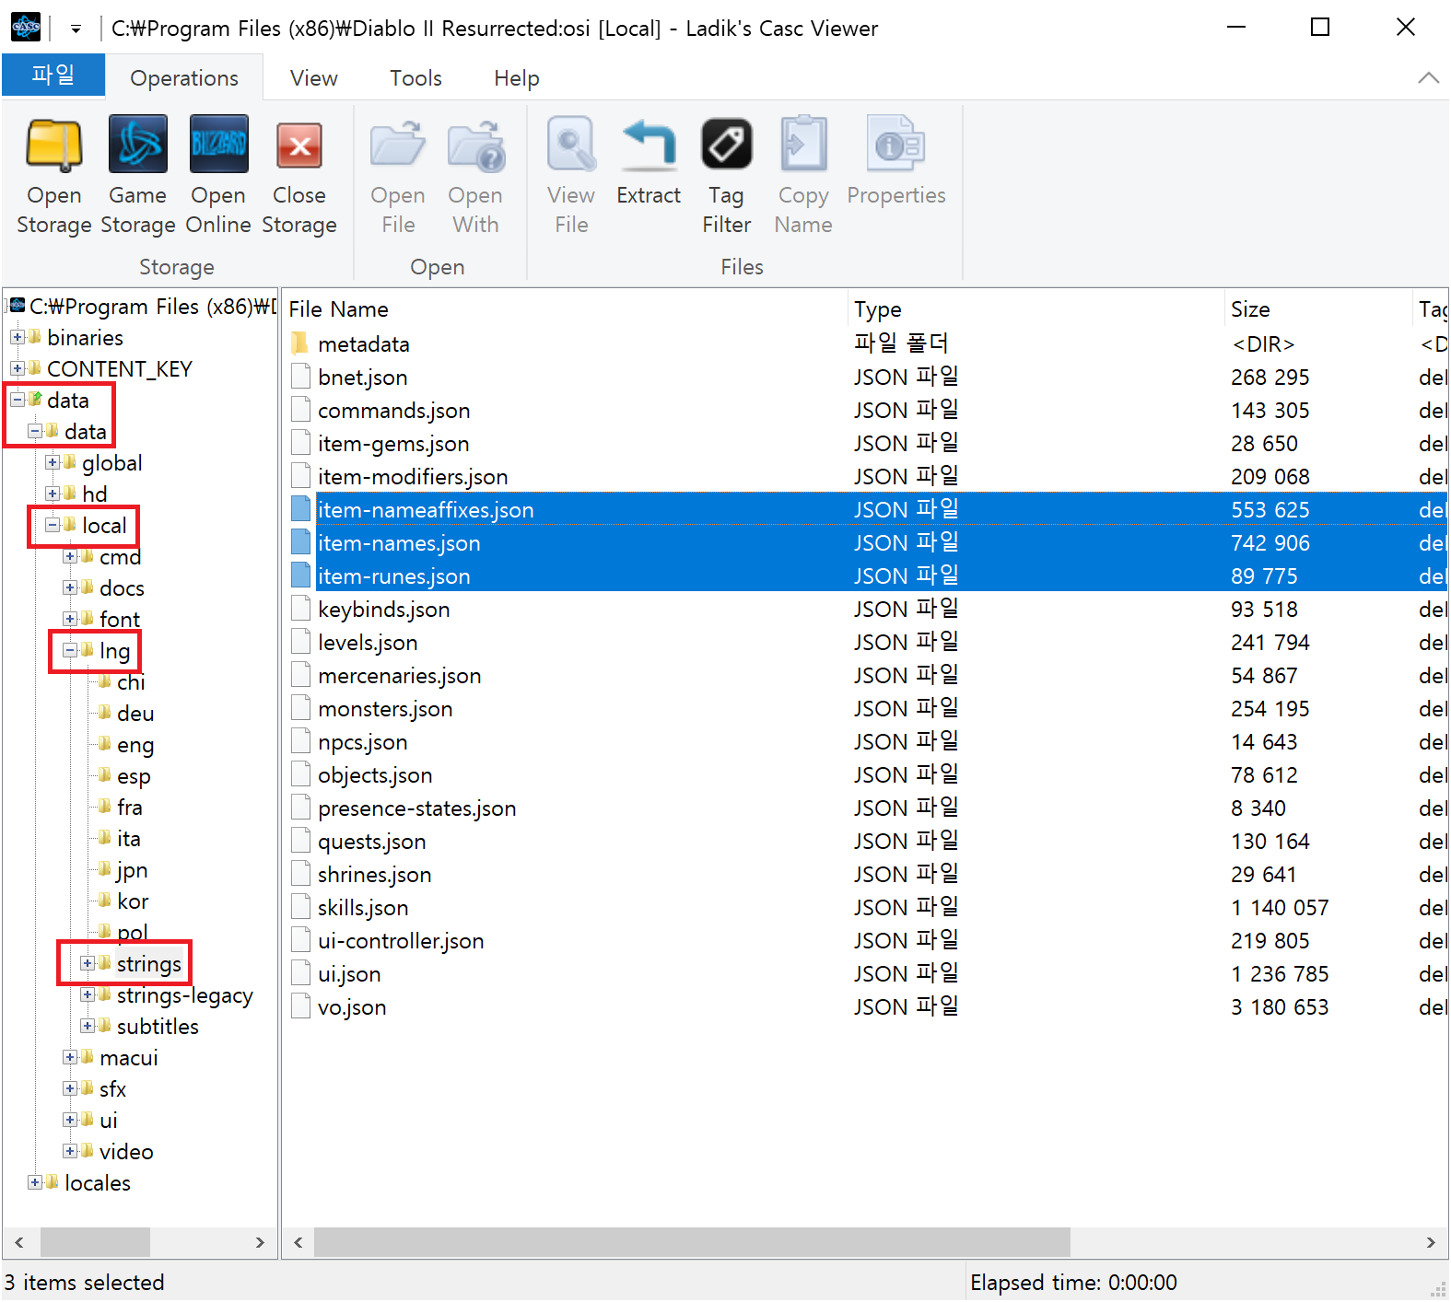The width and height of the screenshot is (1451, 1302).
Task: Click the item-modifiers.json file icon
Action: [300, 476]
